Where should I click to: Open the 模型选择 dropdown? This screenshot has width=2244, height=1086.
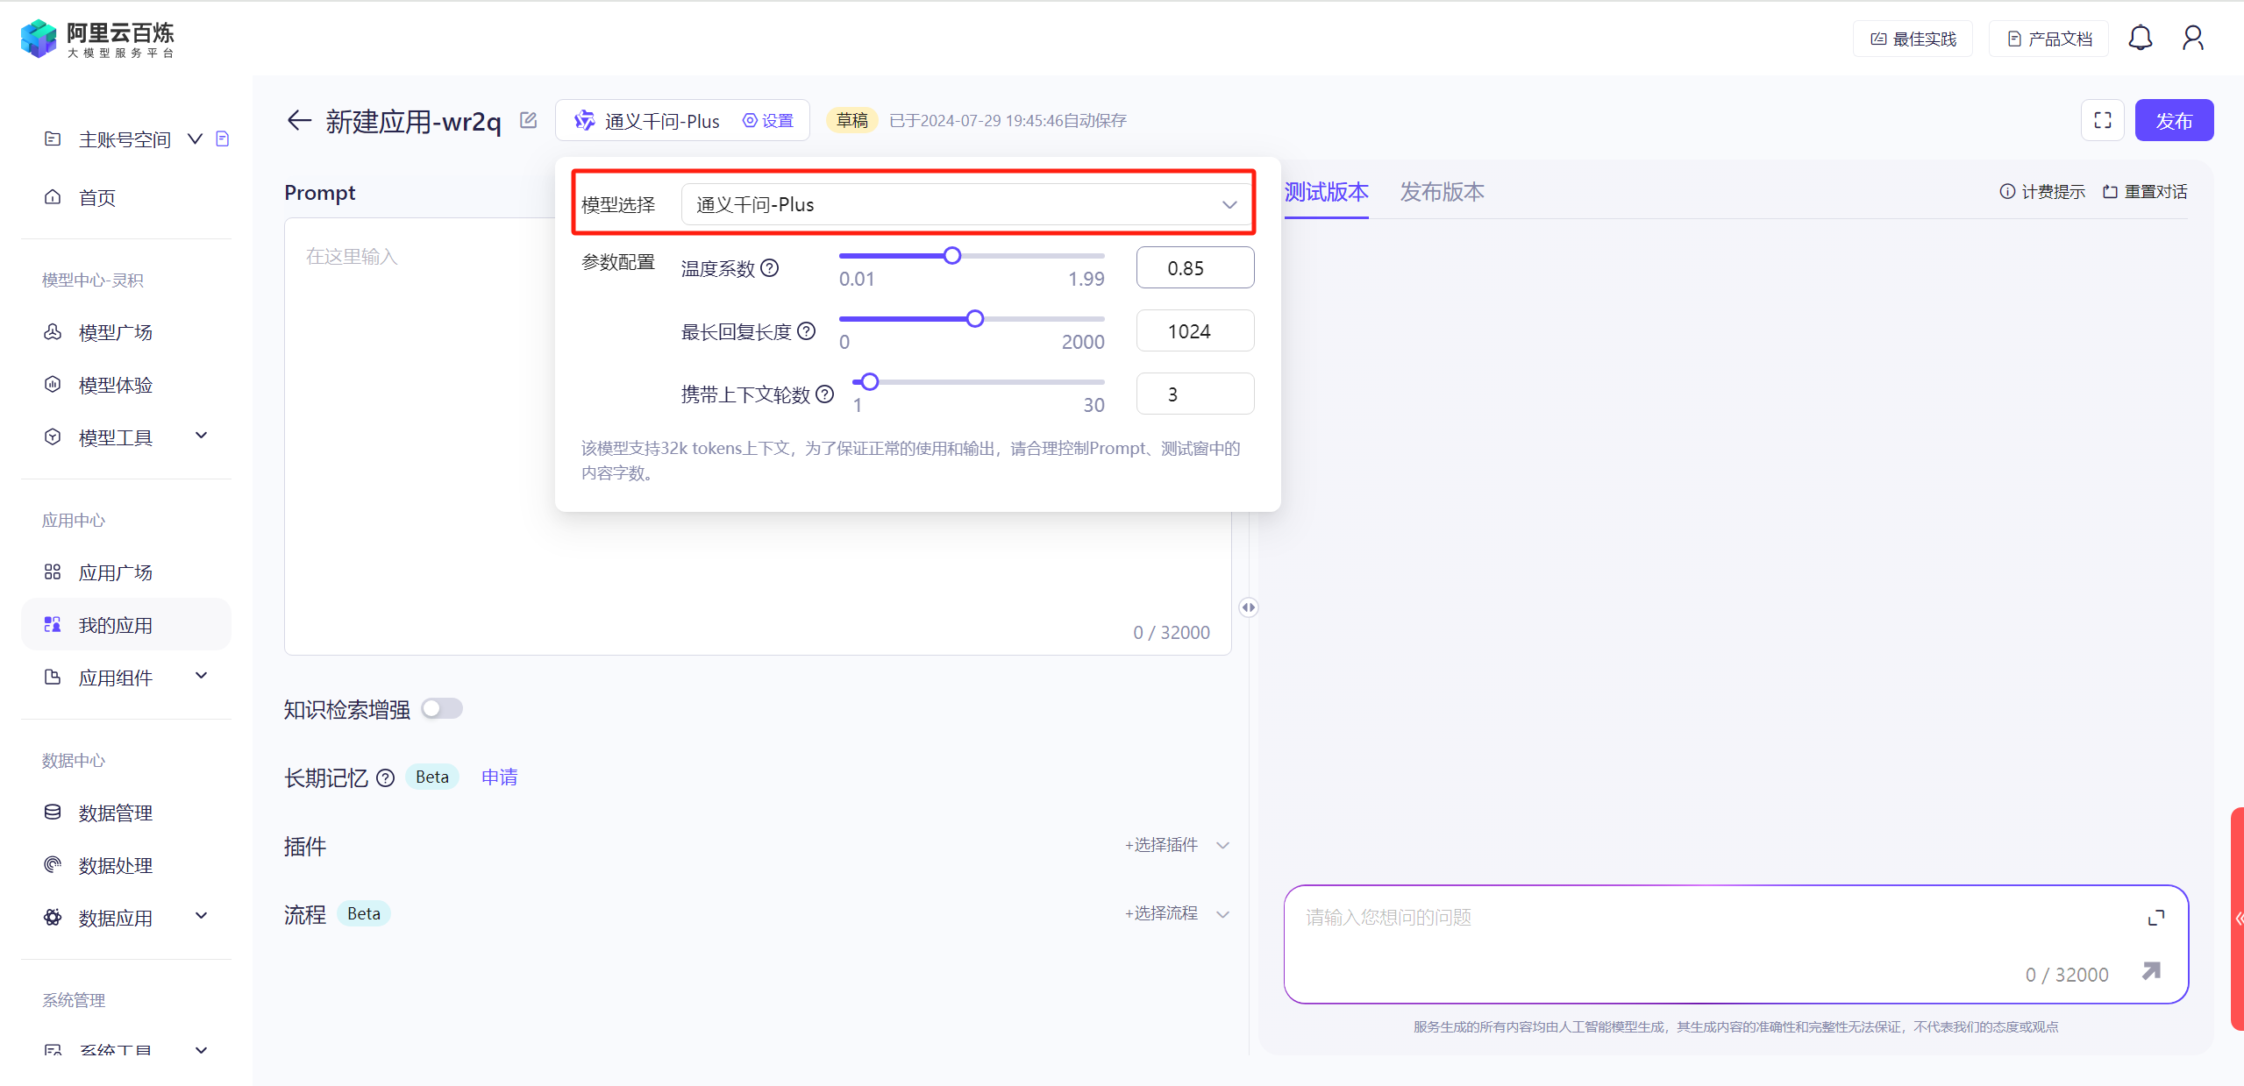pos(965,204)
